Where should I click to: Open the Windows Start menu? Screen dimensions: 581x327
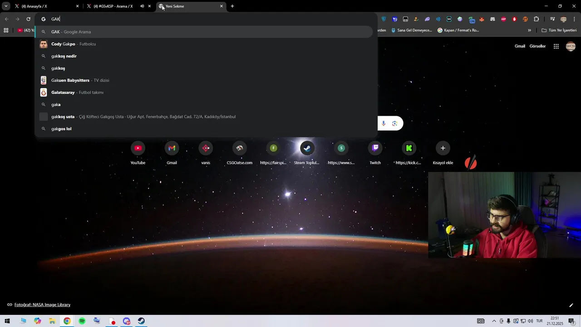[7, 321]
